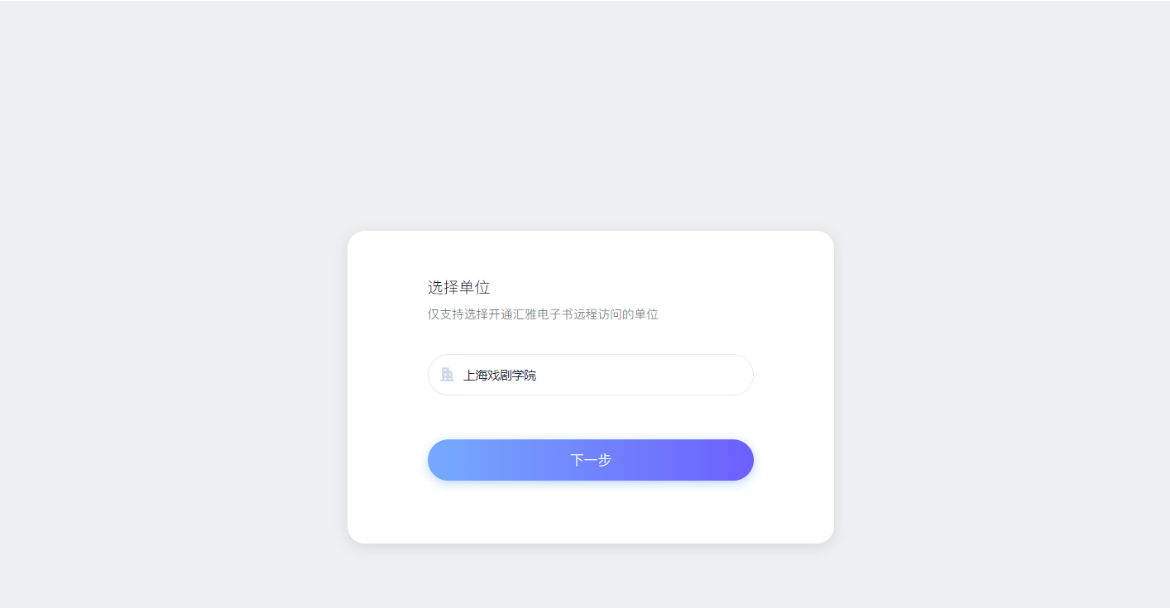The height and width of the screenshot is (608, 1170).
Task: Click the 上海戏剧学院 text in the input
Action: [500, 375]
